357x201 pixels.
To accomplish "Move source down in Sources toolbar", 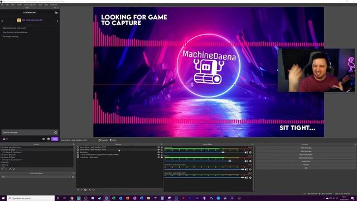I will pos(93,190).
